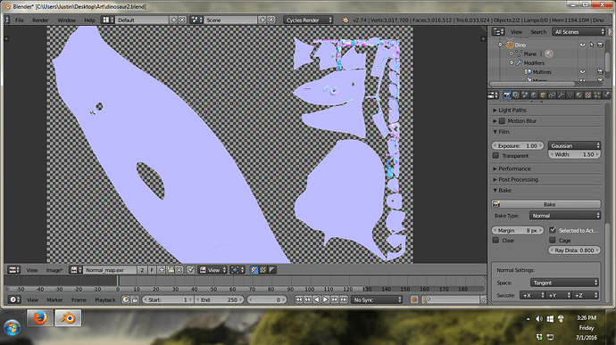Open the Windows Start menu orb

(12, 328)
